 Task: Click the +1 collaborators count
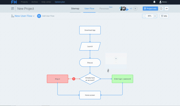[x=131, y=9]
